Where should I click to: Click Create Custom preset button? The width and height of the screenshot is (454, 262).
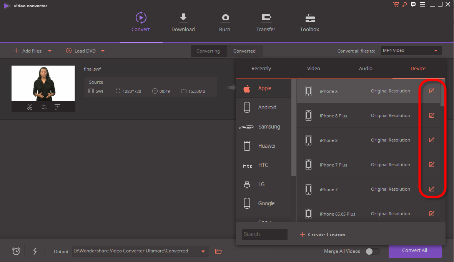[x=323, y=234]
